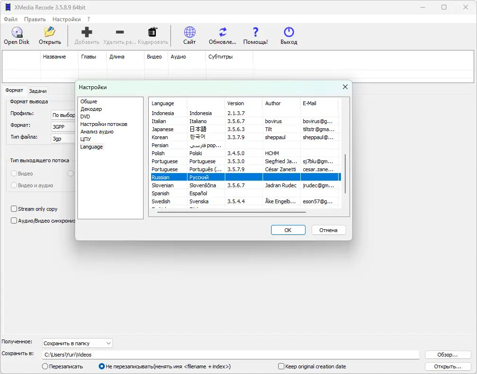Click the Добавить plus icon
The width and height of the screenshot is (477, 374).
(x=87, y=32)
